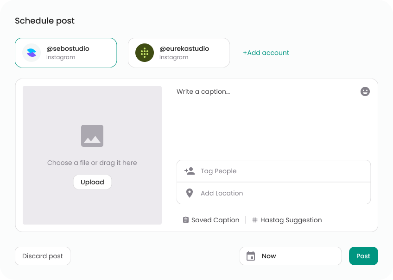The height and width of the screenshot is (280, 393).
Task: Click the Add Location pin icon
Action: 189,193
